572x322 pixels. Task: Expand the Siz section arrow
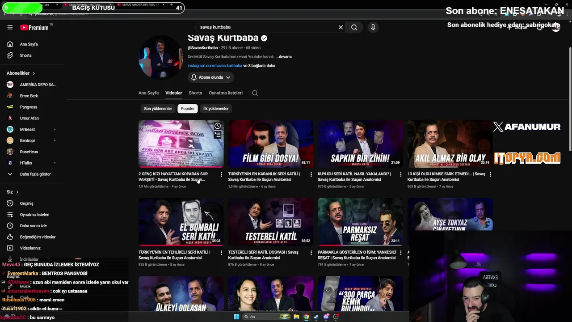[x=17, y=192]
